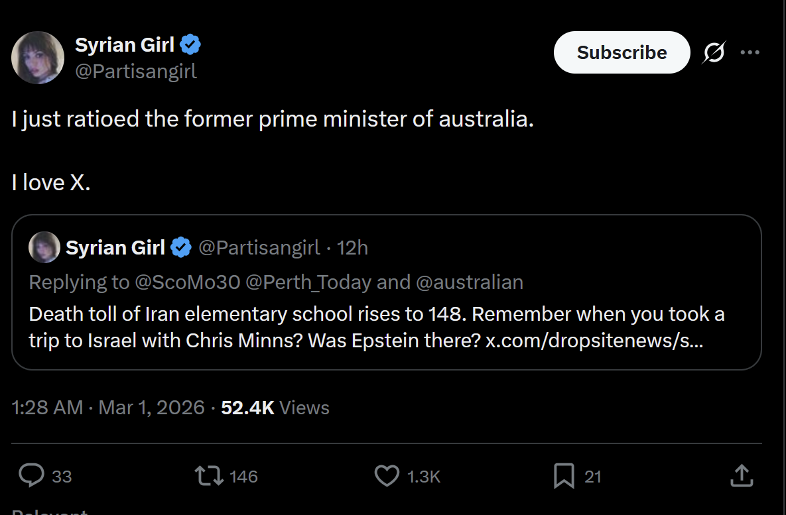Bookmark this post
The width and height of the screenshot is (786, 515).
tap(563, 475)
